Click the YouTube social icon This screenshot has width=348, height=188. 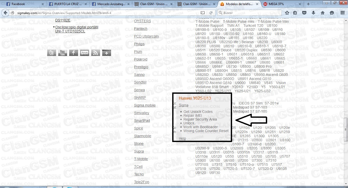(62, 53)
